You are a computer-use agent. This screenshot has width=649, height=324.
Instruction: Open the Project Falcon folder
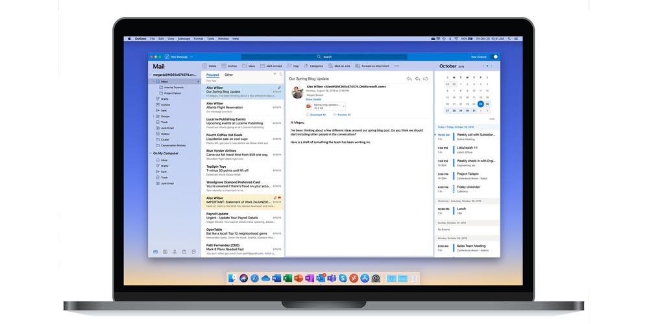tap(170, 93)
